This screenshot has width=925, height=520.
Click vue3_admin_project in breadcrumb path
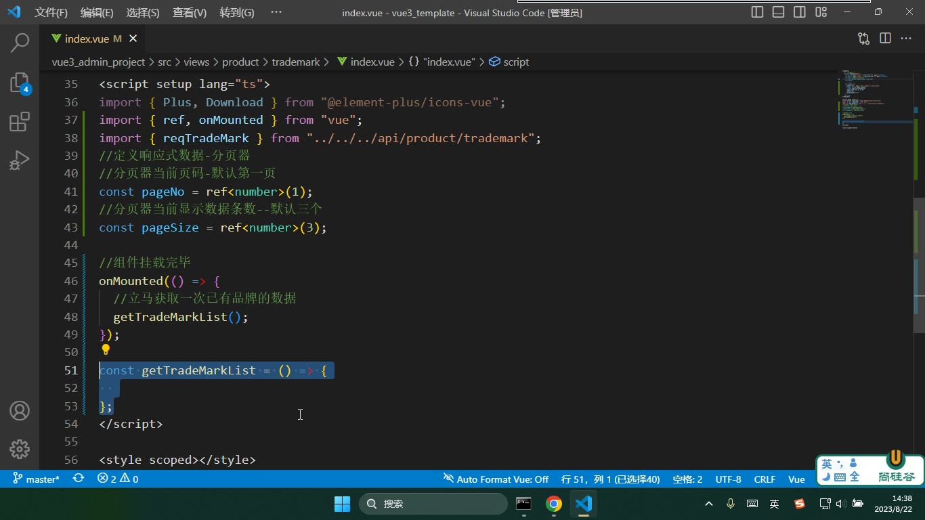(x=98, y=62)
